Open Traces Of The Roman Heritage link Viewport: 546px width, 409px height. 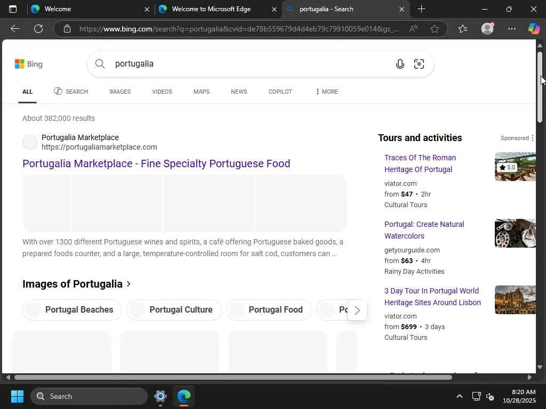[420, 163]
